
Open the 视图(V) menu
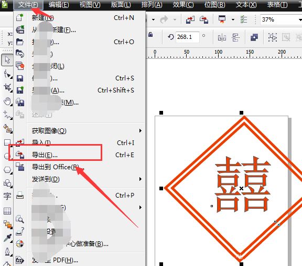coord(90,5)
